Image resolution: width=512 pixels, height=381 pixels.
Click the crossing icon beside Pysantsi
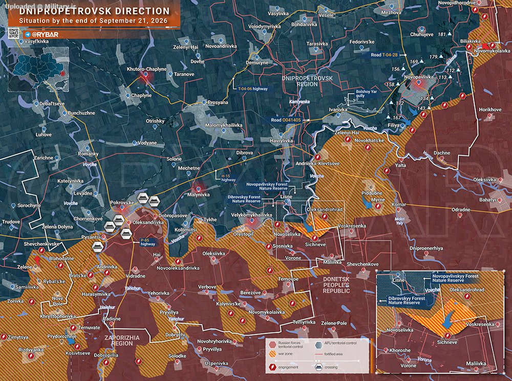click(97, 246)
